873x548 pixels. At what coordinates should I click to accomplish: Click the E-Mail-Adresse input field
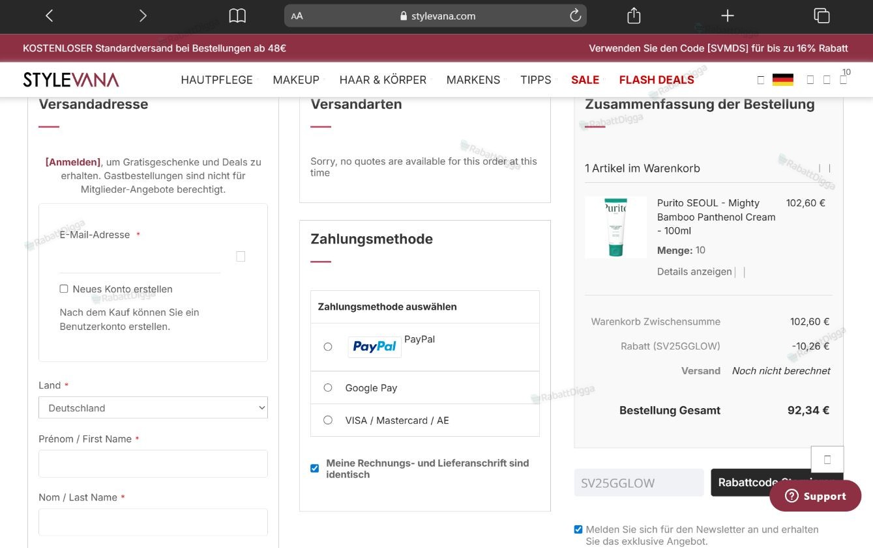140,258
